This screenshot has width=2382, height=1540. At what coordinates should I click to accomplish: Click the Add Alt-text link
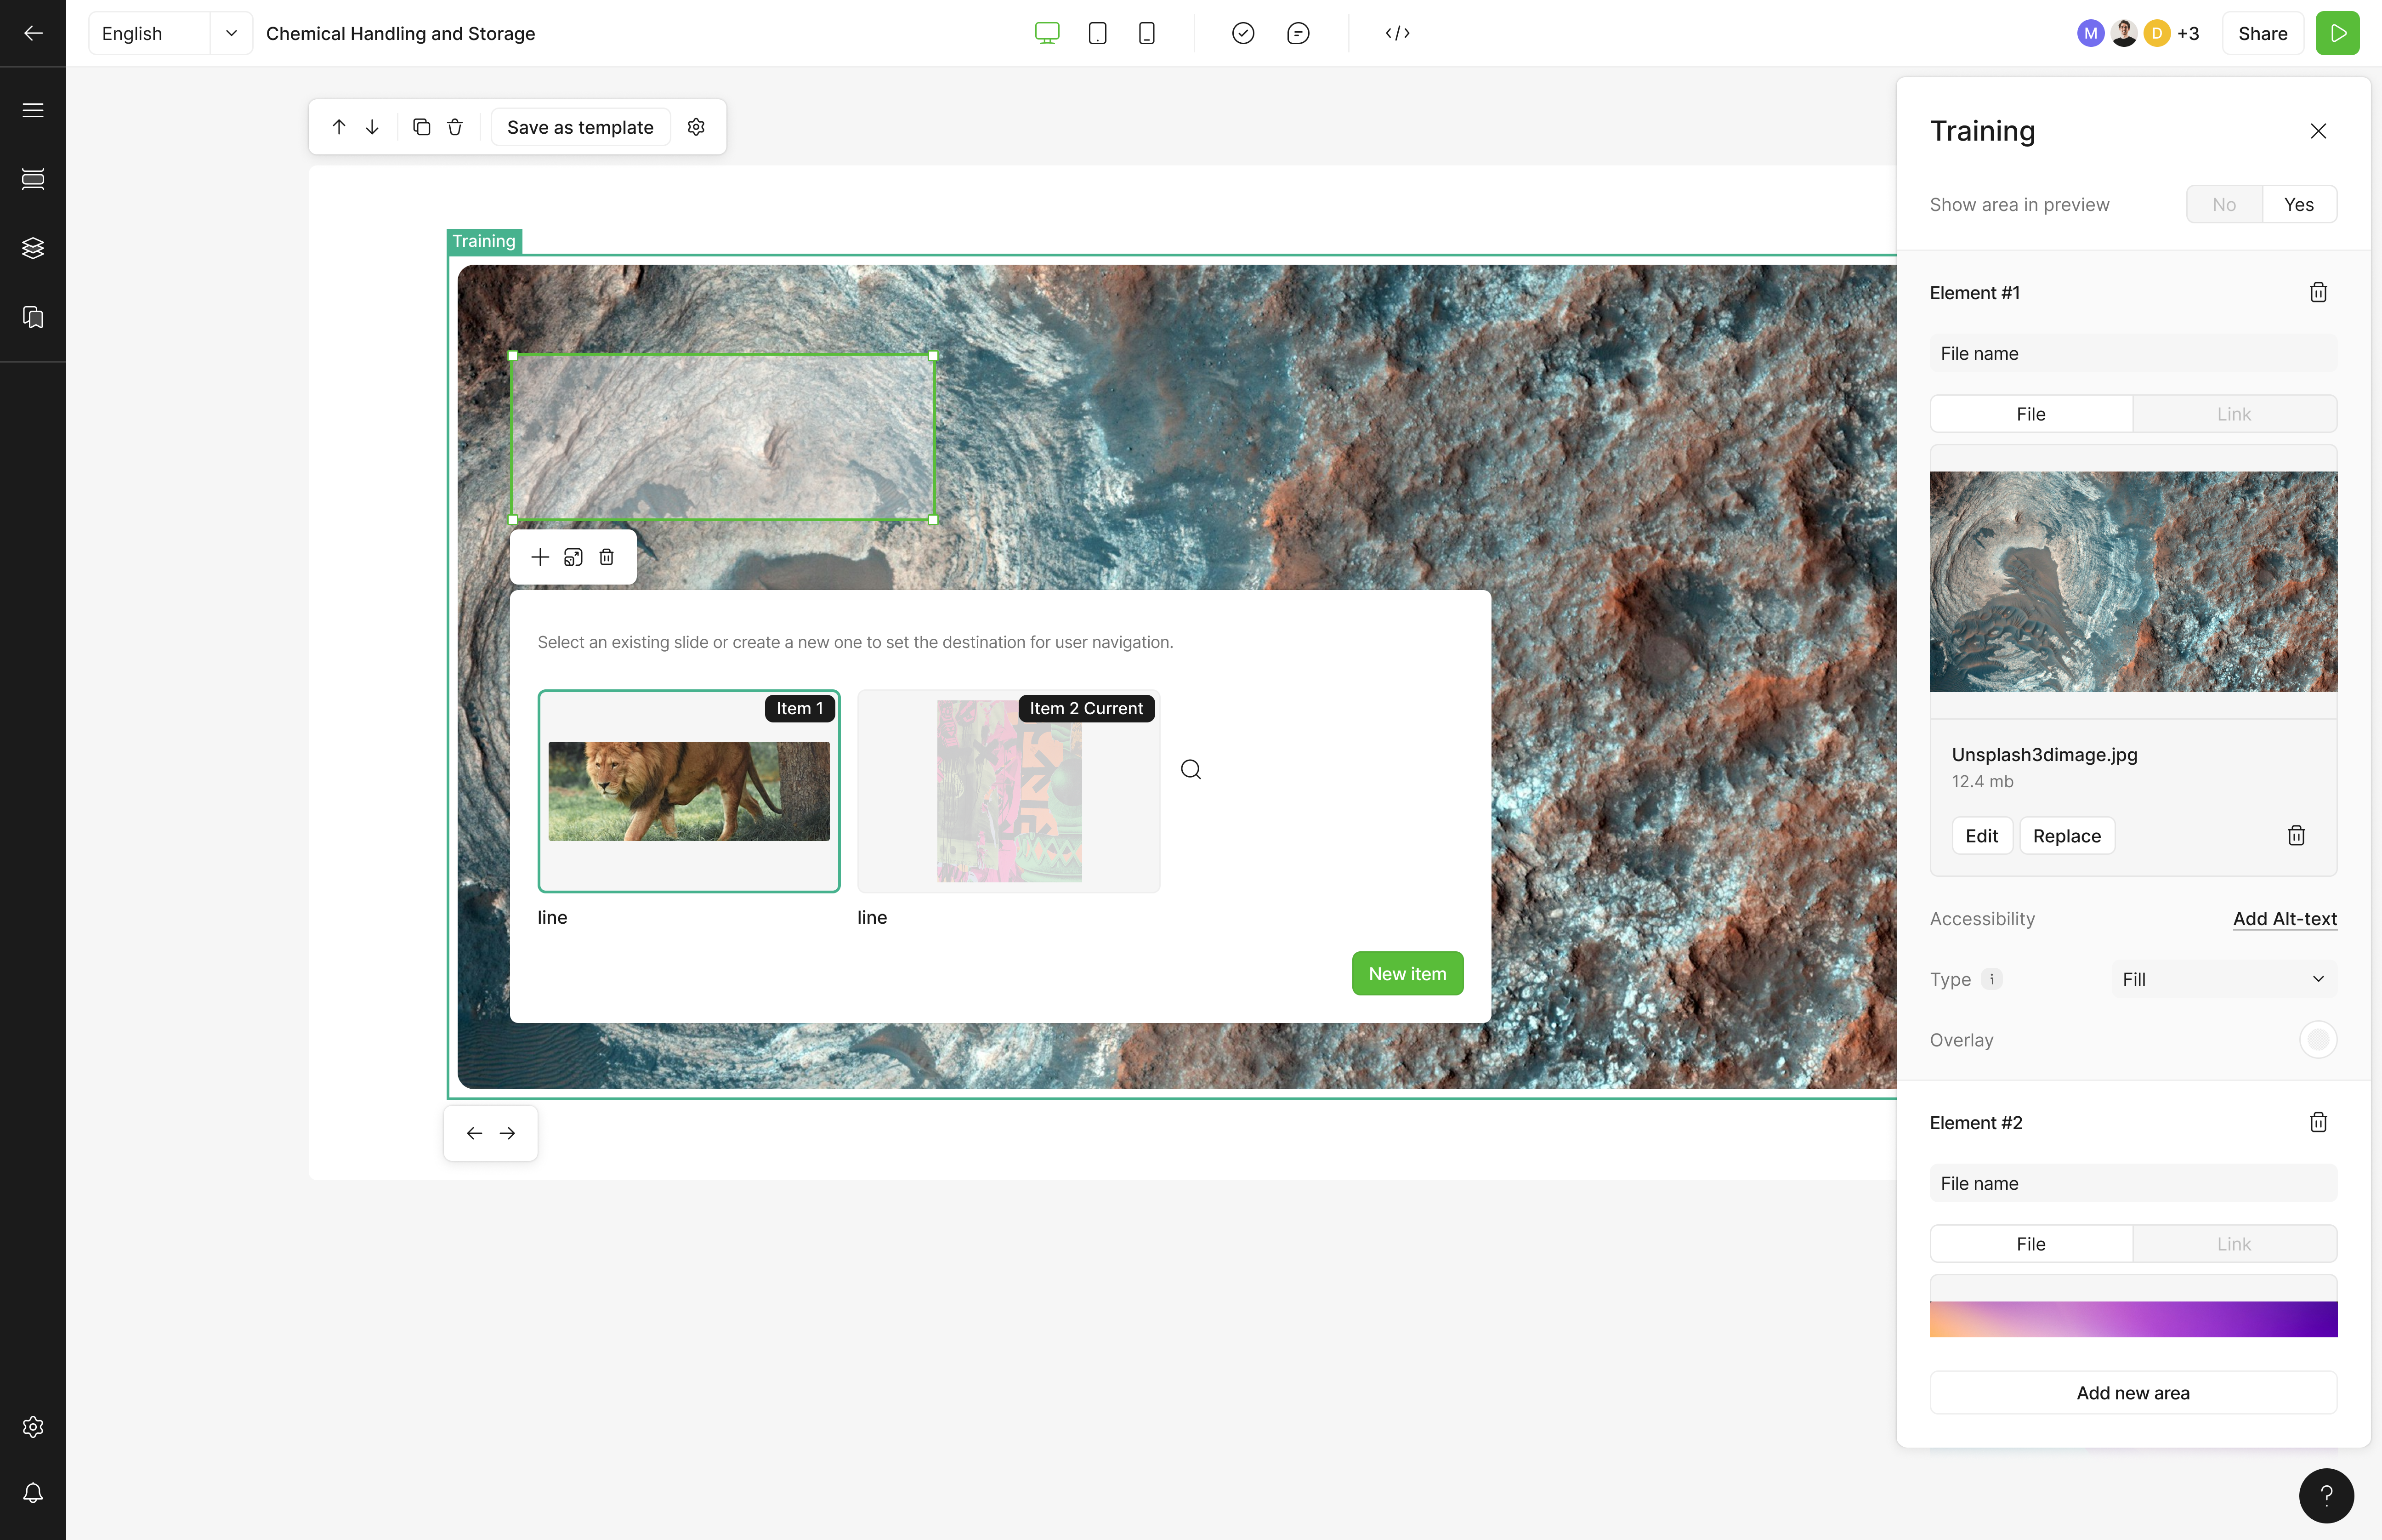pos(2284,918)
